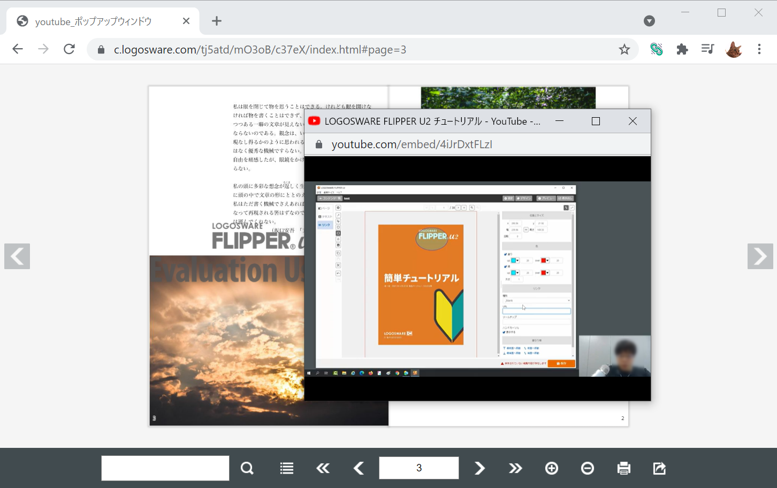Select the youtube_ポップアップウィンドウ tab
This screenshot has width=777, height=488.
coord(103,21)
